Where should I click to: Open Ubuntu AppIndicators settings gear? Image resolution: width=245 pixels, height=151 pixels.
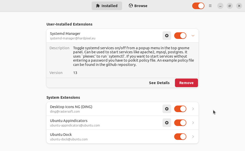pyautogui.click(x=167, y=123)
